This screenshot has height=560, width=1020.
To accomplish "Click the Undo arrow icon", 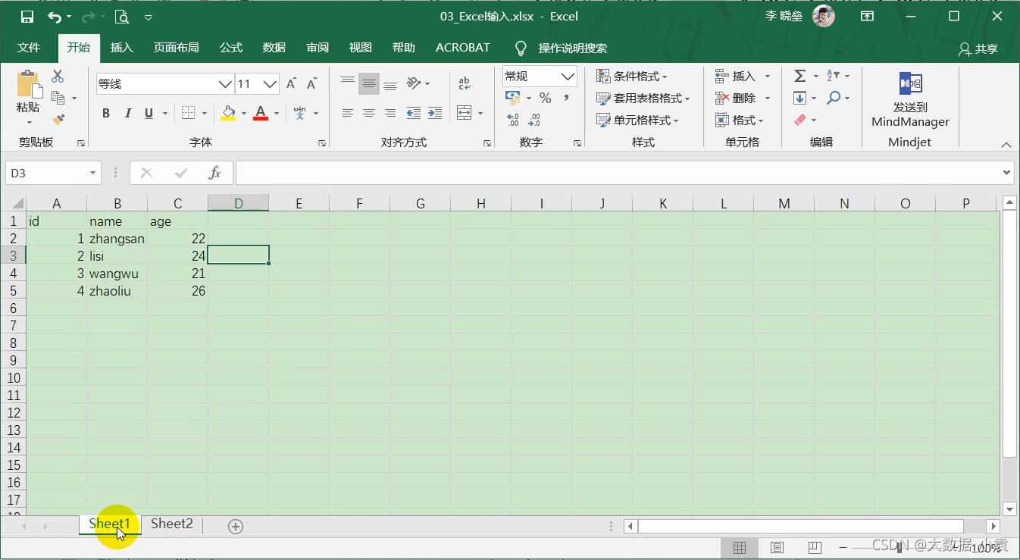I will (x=55, y=16).
